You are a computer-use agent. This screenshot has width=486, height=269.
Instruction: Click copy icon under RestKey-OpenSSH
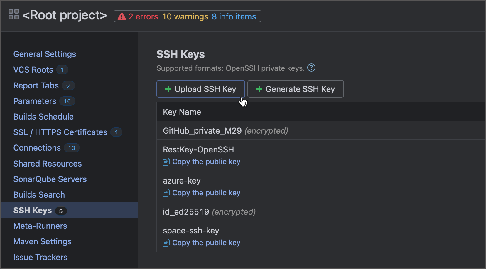point(166,162)
